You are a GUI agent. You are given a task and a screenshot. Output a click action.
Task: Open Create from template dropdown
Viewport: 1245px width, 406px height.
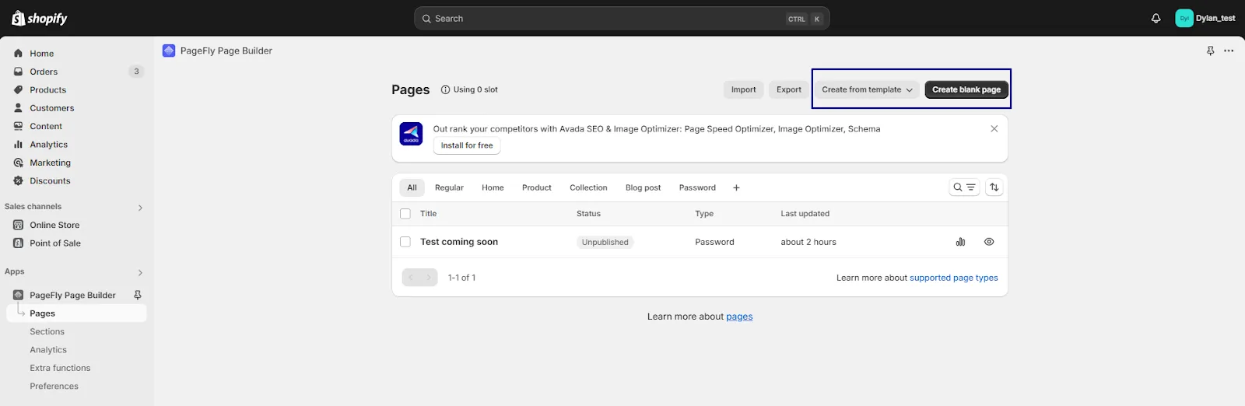[x=867, y=89]
